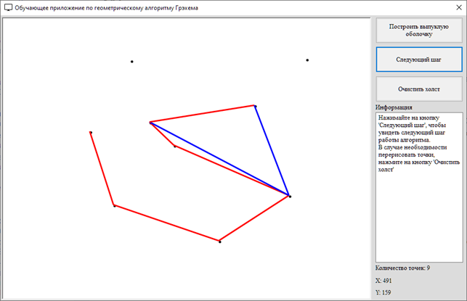
Task: Click the leftmost point at start of red polyline
Action: [91, 132]
